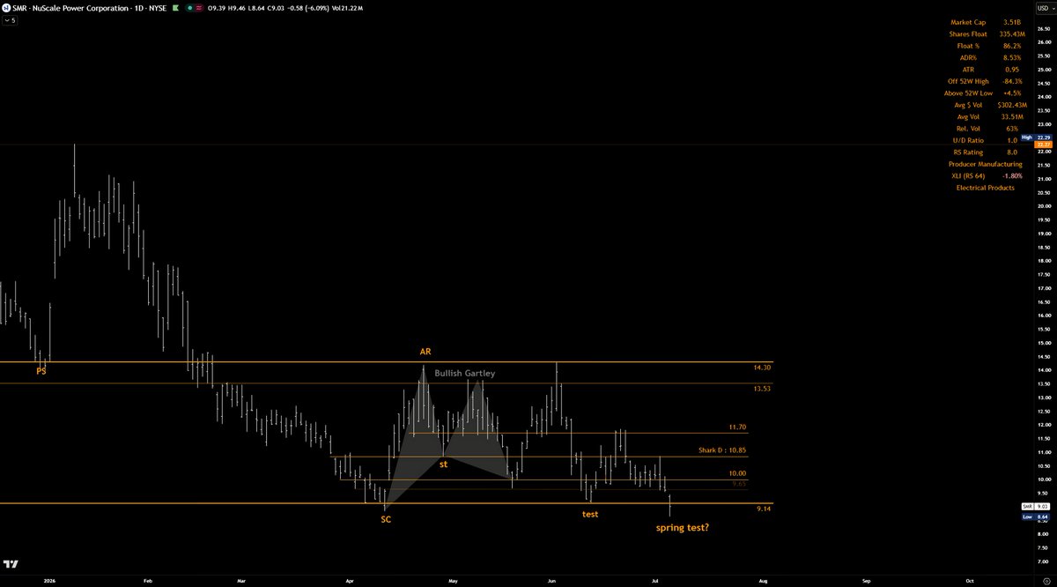Image resolution: width=1057 pixels, height=587 pixels.
Task: Expand the indicators legend showing 5
Action: click(x=9, y=19)
